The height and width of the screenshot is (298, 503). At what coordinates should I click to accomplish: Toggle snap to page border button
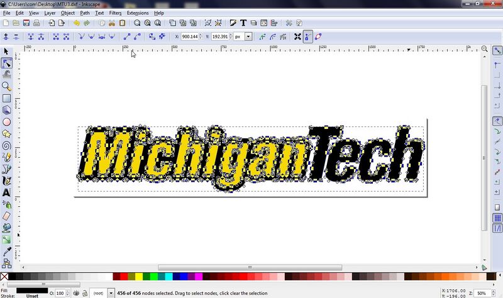(x=497, y=207)
